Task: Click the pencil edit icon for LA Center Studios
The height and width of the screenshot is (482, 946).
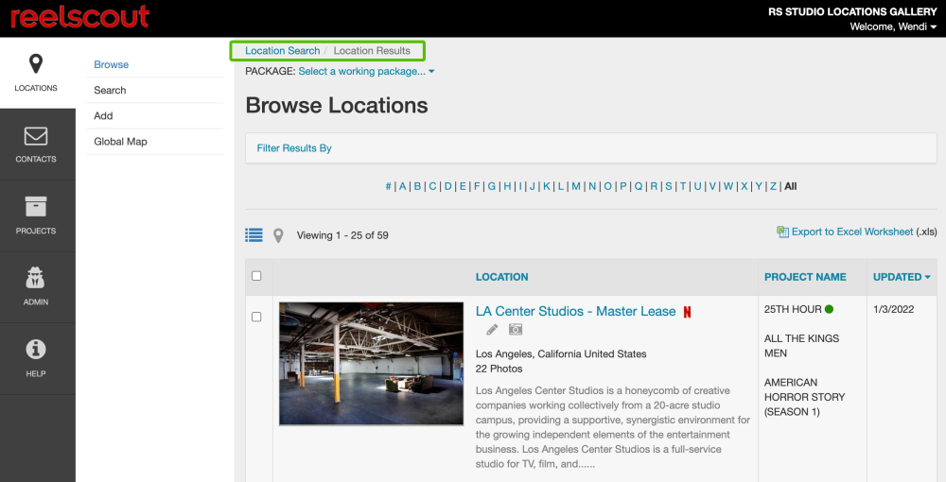Action: (492, 330)
